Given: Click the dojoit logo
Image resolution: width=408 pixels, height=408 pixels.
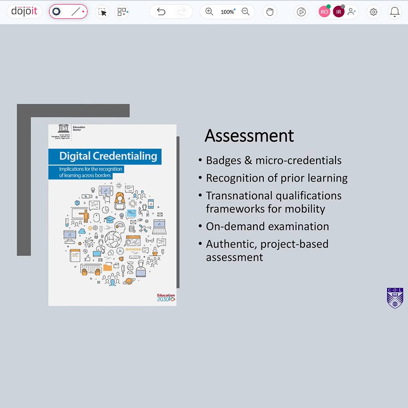Looking at the screenshot, I should click(25, 11).
